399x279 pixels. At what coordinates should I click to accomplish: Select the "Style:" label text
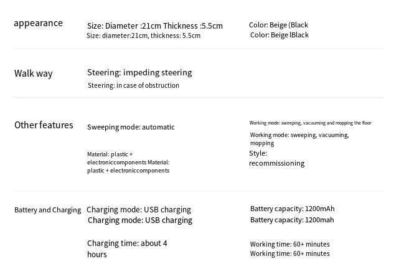pyautogui.click(x=258, y=153)
